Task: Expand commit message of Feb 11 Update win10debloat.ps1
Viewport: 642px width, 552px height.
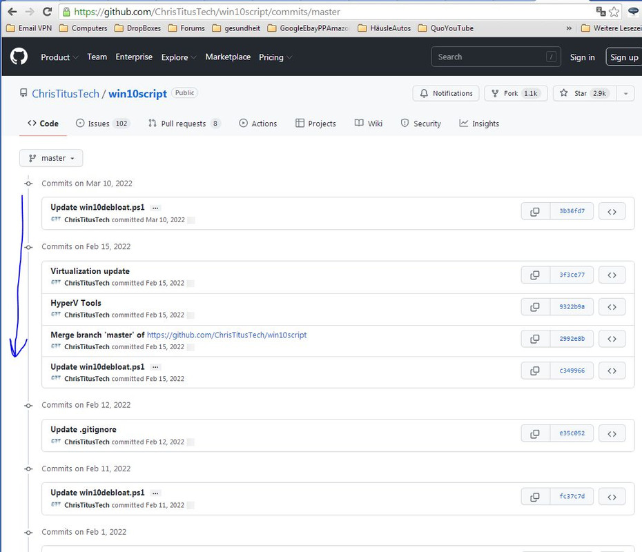Action: pos(155,493)
